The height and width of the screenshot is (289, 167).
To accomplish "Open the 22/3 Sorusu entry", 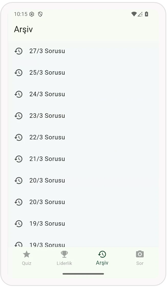I will 83,137.
